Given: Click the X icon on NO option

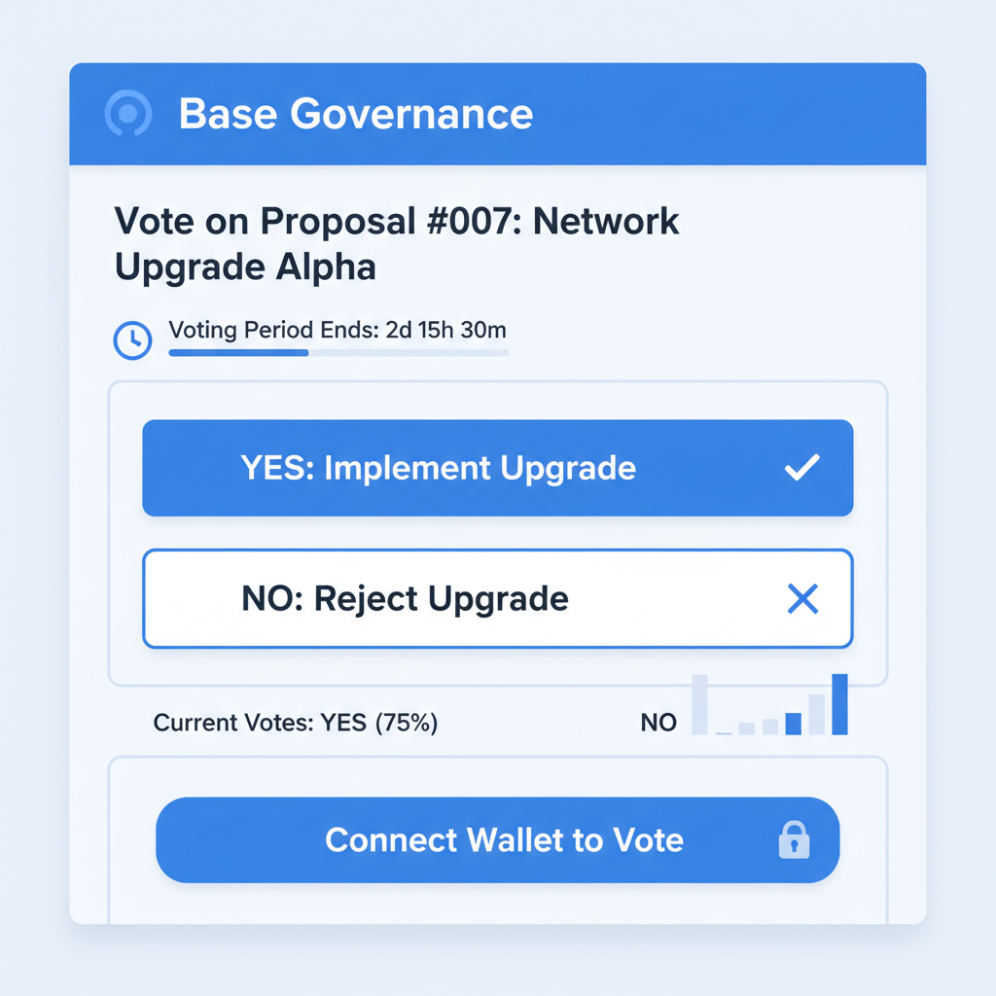Looking at the screenshot, I should click(803, 599).
